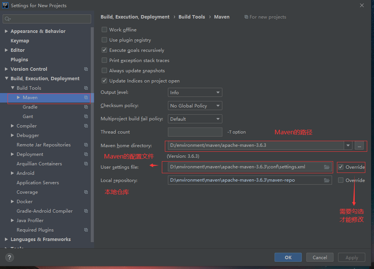Click the project-level icon beside Gradle-Android Compiler
The image size is (374, 269).
86,211
